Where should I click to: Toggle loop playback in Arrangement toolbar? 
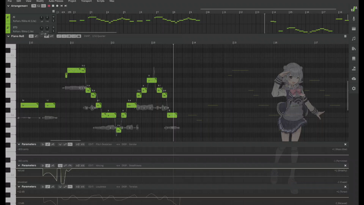click(x=38, y=6)
